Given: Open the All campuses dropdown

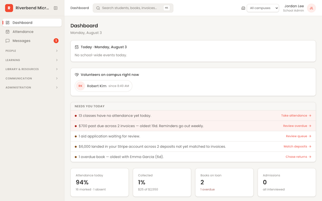Looking at the screenshot, I should [x=263, y=8].
